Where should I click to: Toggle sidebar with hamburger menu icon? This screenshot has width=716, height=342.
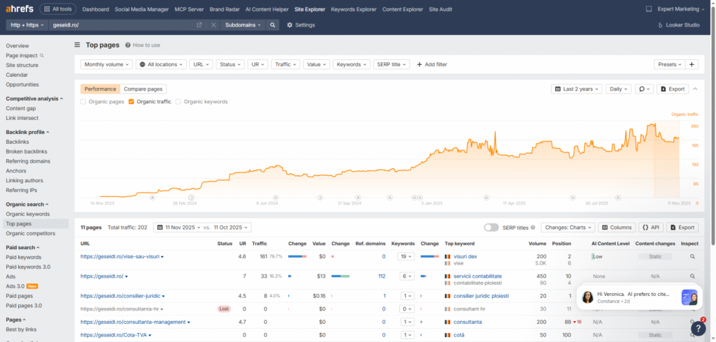pos(78,45)
